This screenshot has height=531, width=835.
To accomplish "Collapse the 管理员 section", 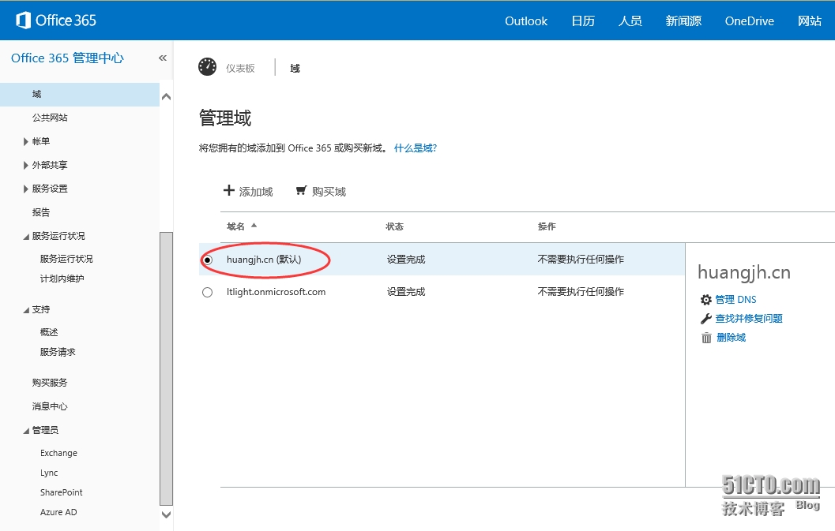I will click(x=27, y=431).
